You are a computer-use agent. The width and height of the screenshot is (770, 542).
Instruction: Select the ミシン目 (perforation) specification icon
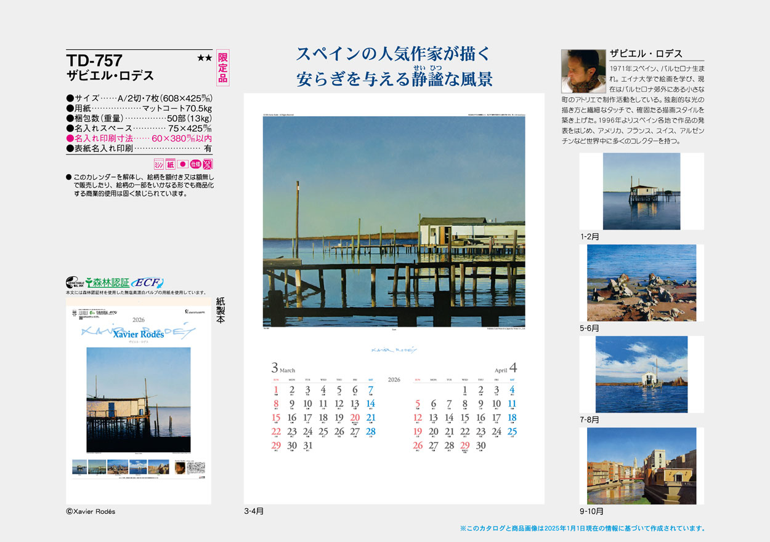coord(158,164)
